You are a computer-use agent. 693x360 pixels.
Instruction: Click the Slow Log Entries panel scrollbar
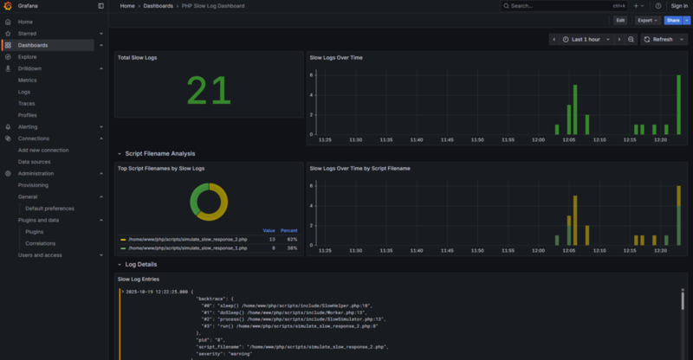(x=683, y=300)
